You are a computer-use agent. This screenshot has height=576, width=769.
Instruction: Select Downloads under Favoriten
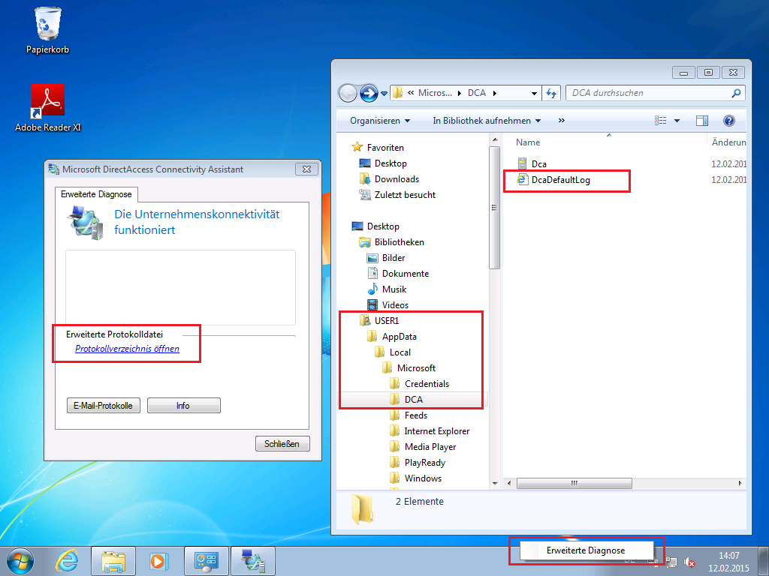tap(390, 178)
